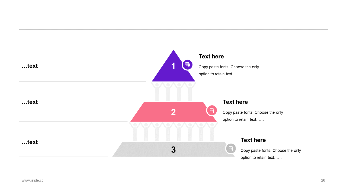Select description paragraph next to level 3
Screen dimensions: 347x195
coord(271,154)
